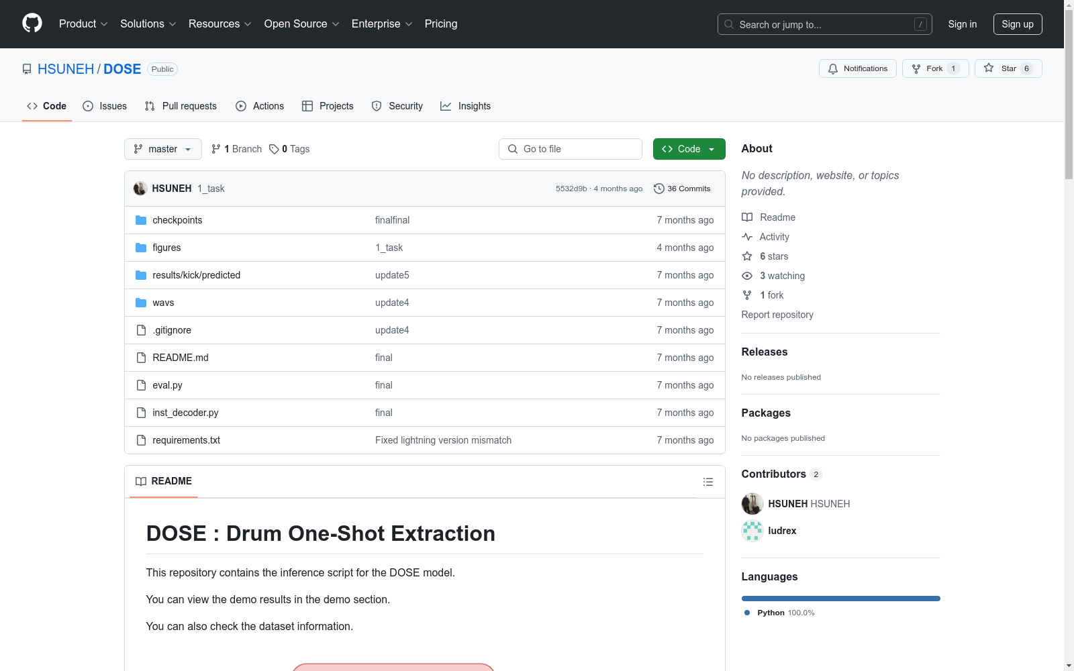Switch to the Insights tab

tap(466, 106)
